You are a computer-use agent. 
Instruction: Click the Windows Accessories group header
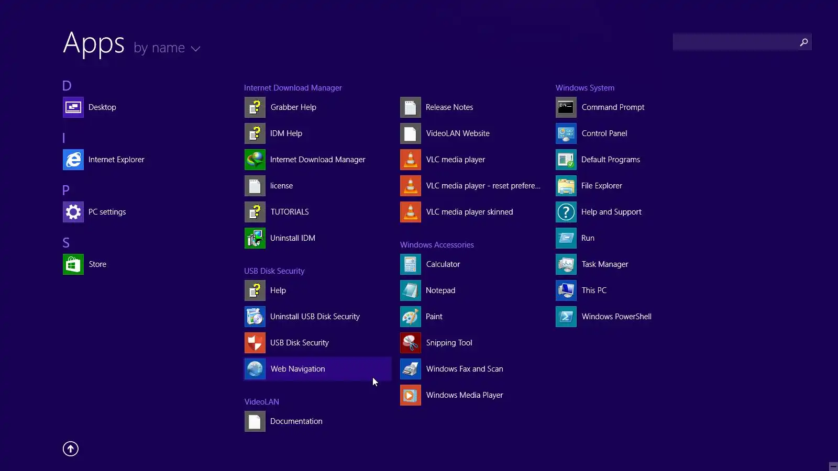coord(437,245)
